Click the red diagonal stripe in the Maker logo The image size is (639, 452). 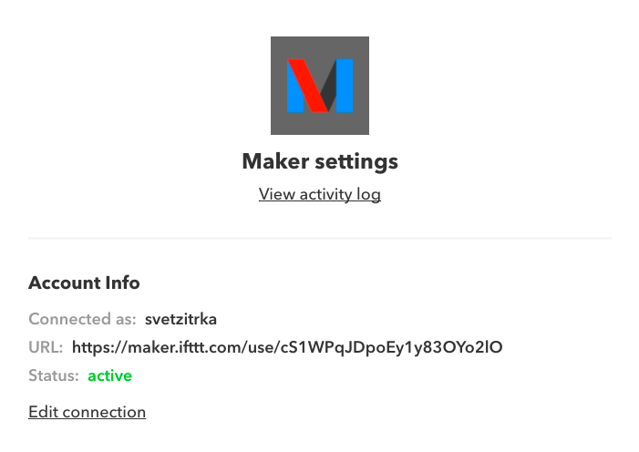pyautogui.click(x=308, y=86)
